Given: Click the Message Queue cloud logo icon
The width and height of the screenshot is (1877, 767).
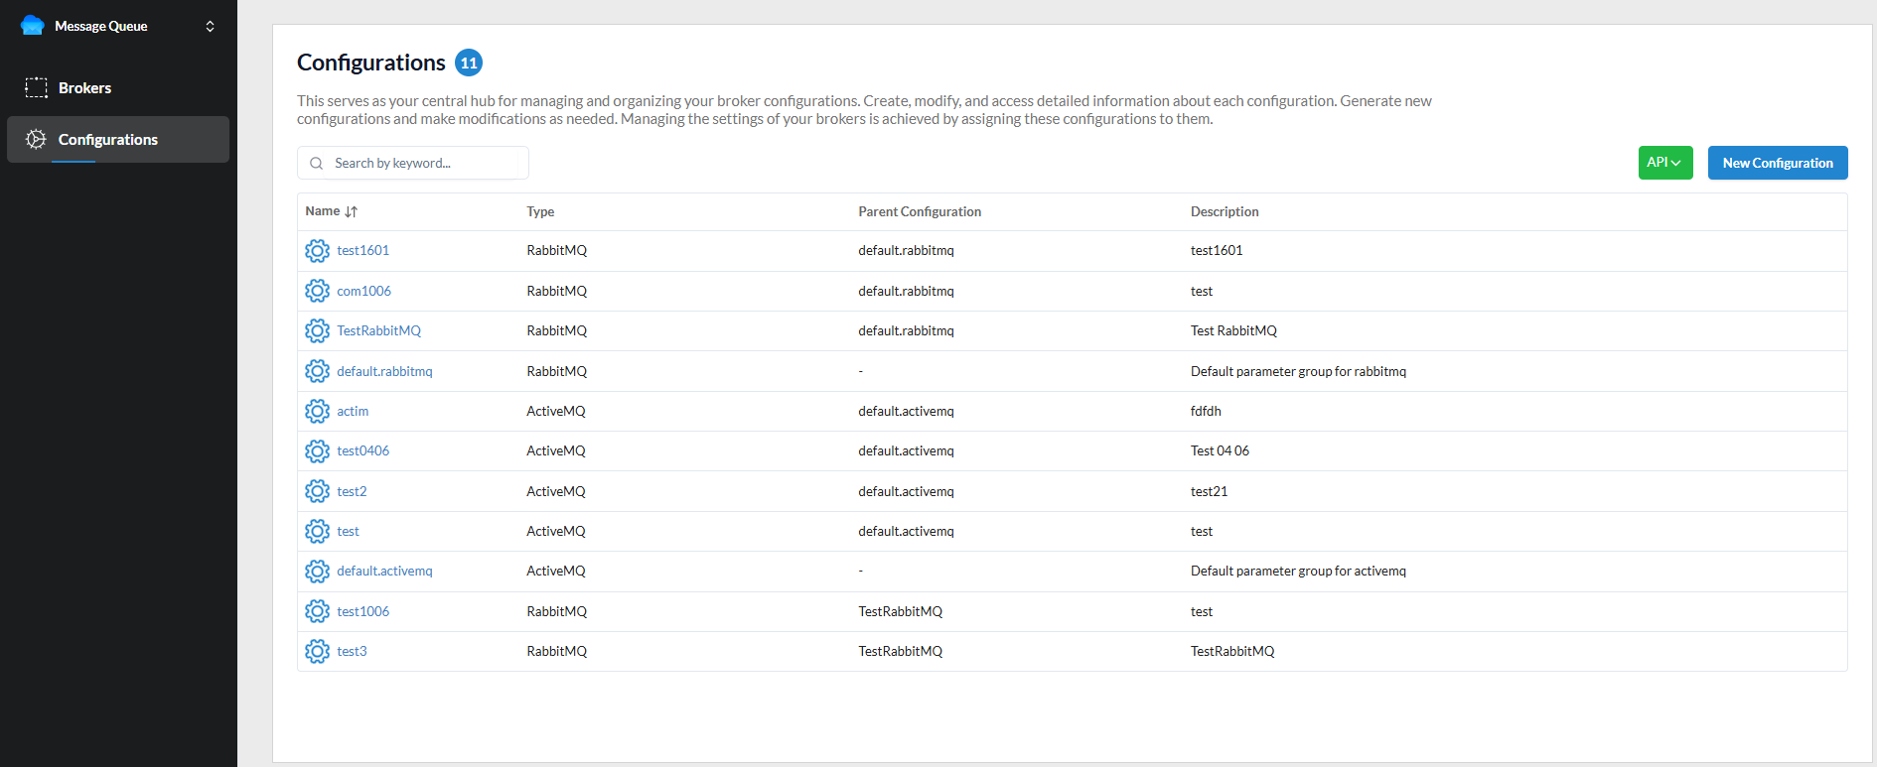Looking at the screenshot, I should (32, 26).
